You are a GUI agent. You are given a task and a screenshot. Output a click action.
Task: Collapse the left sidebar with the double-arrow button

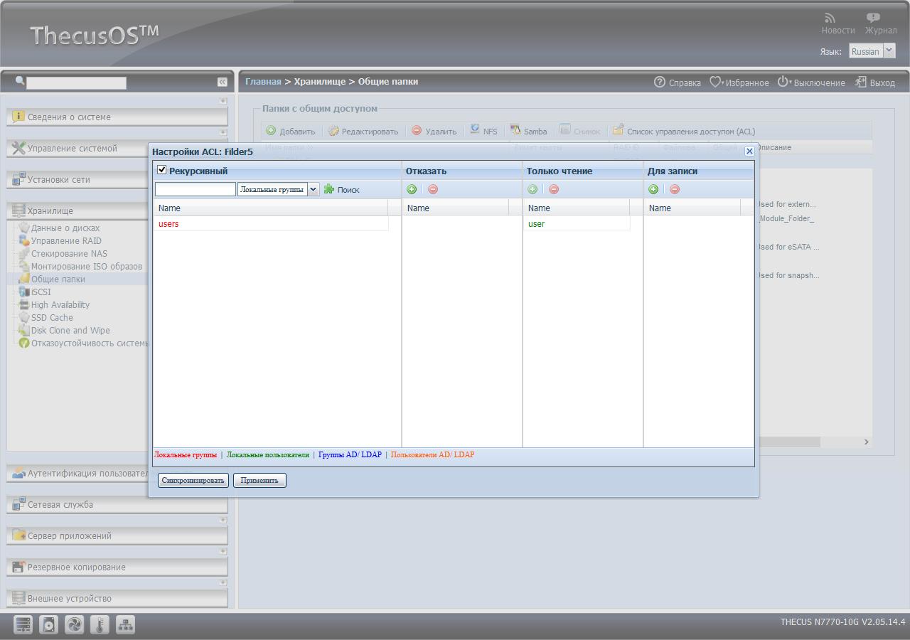click(x=223, y=82)
